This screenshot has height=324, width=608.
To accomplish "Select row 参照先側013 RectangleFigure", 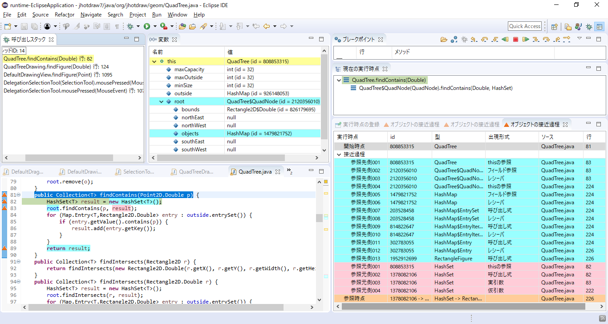I will point(470,259).
